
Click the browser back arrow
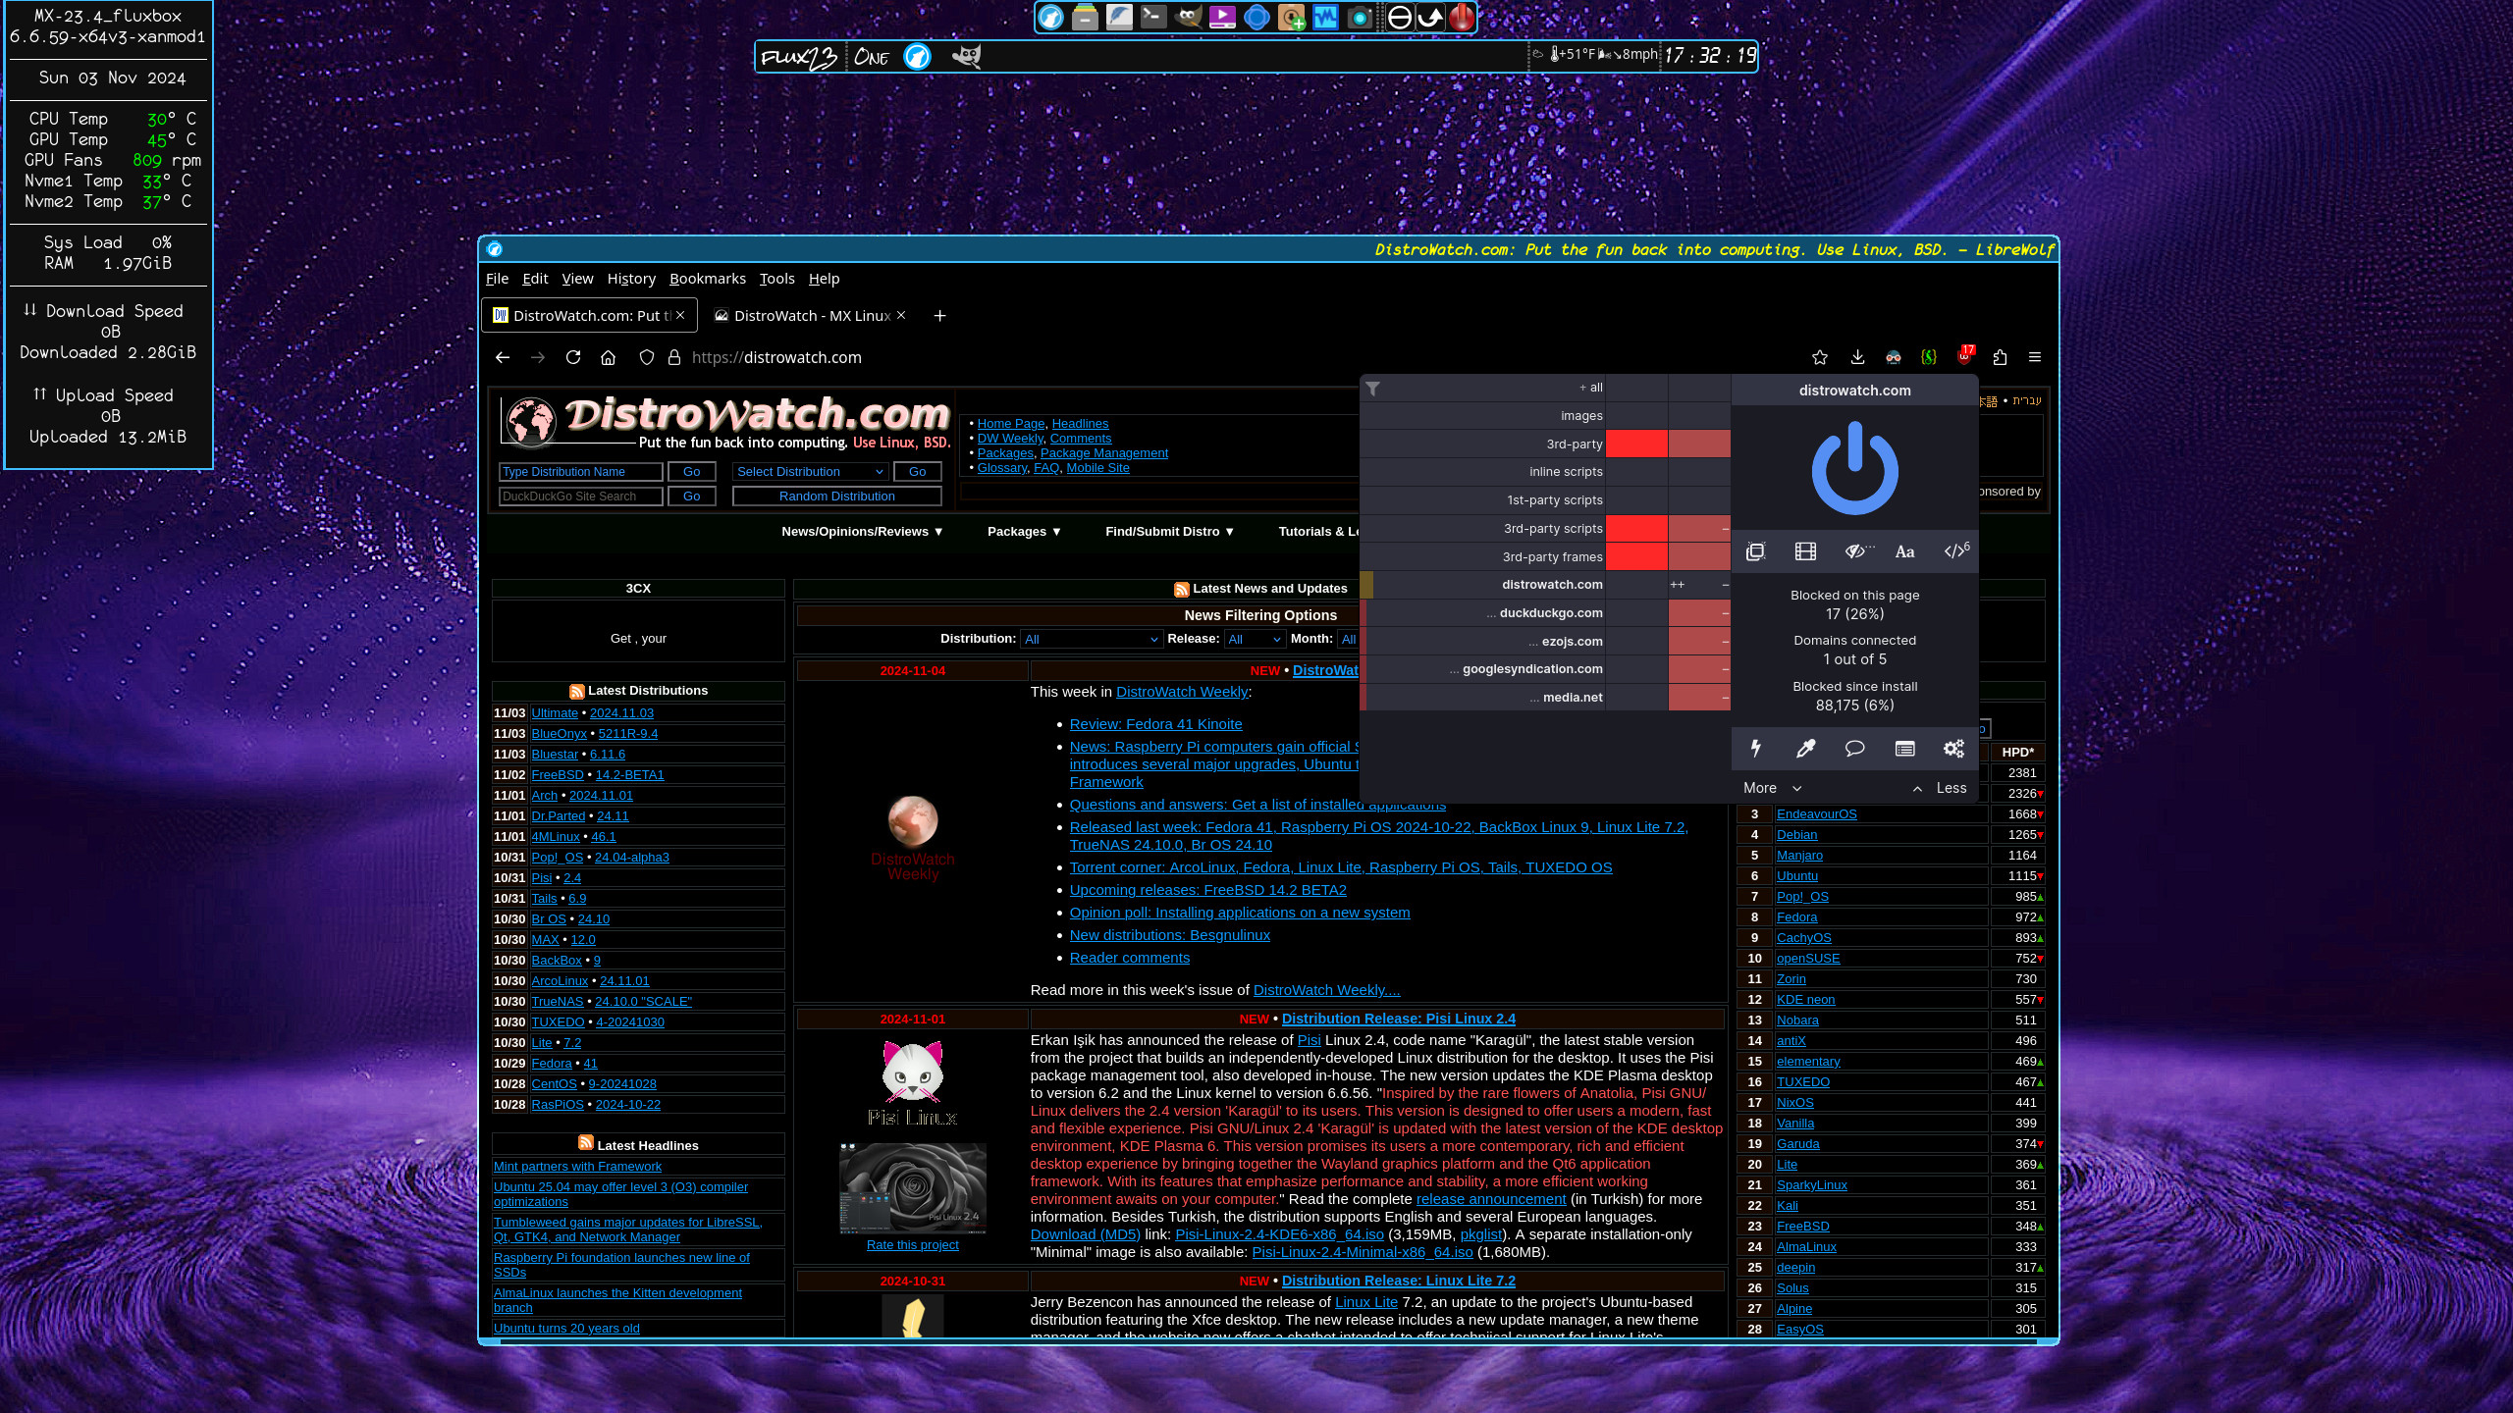[503, 357]
